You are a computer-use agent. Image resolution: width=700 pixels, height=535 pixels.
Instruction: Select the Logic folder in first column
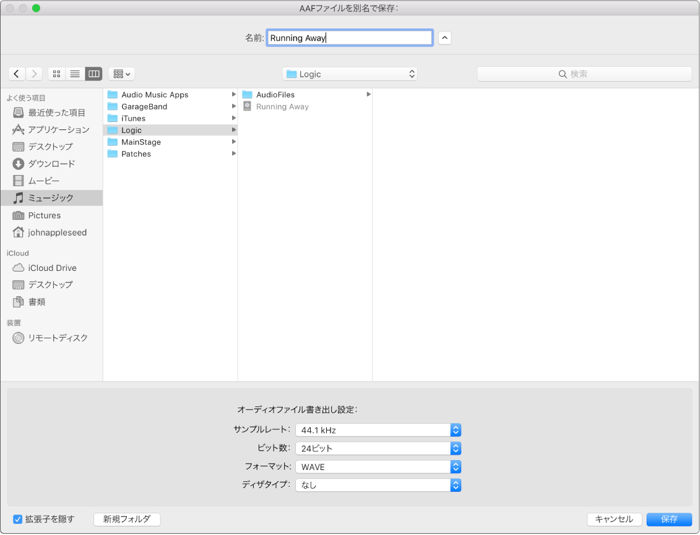pos(170,131)
